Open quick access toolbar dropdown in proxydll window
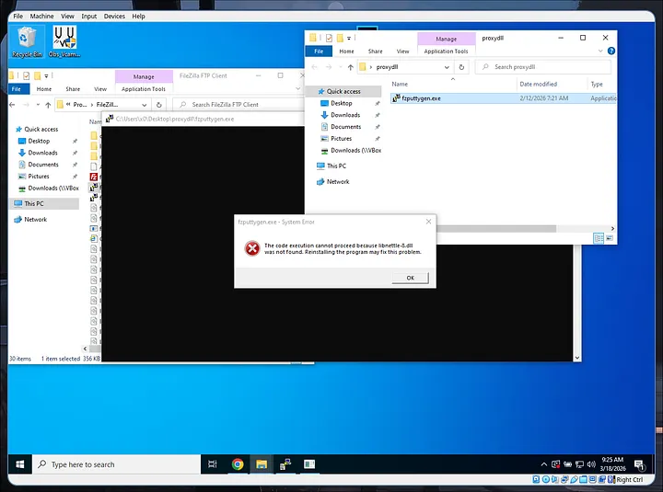The width and height of the screenshot is (663, 492). [x=349, y=38]
